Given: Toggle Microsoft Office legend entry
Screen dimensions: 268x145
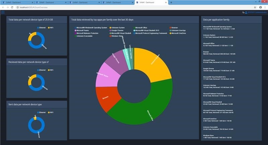Looking at the screenshot, I should click(140, 28).
